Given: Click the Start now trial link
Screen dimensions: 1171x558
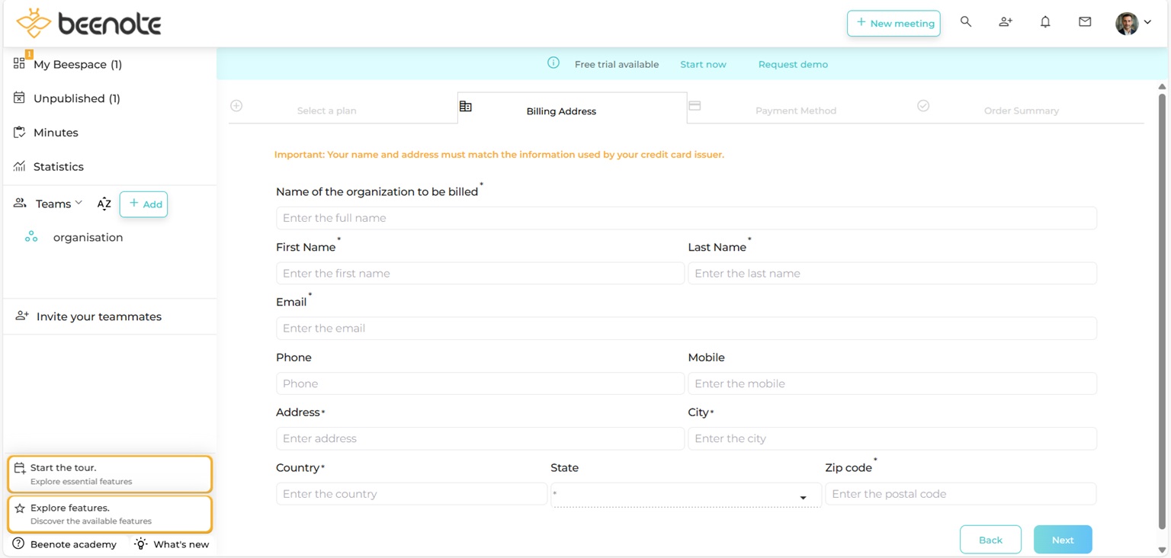Looking at the screenshot, I should [x=703, y=64].
